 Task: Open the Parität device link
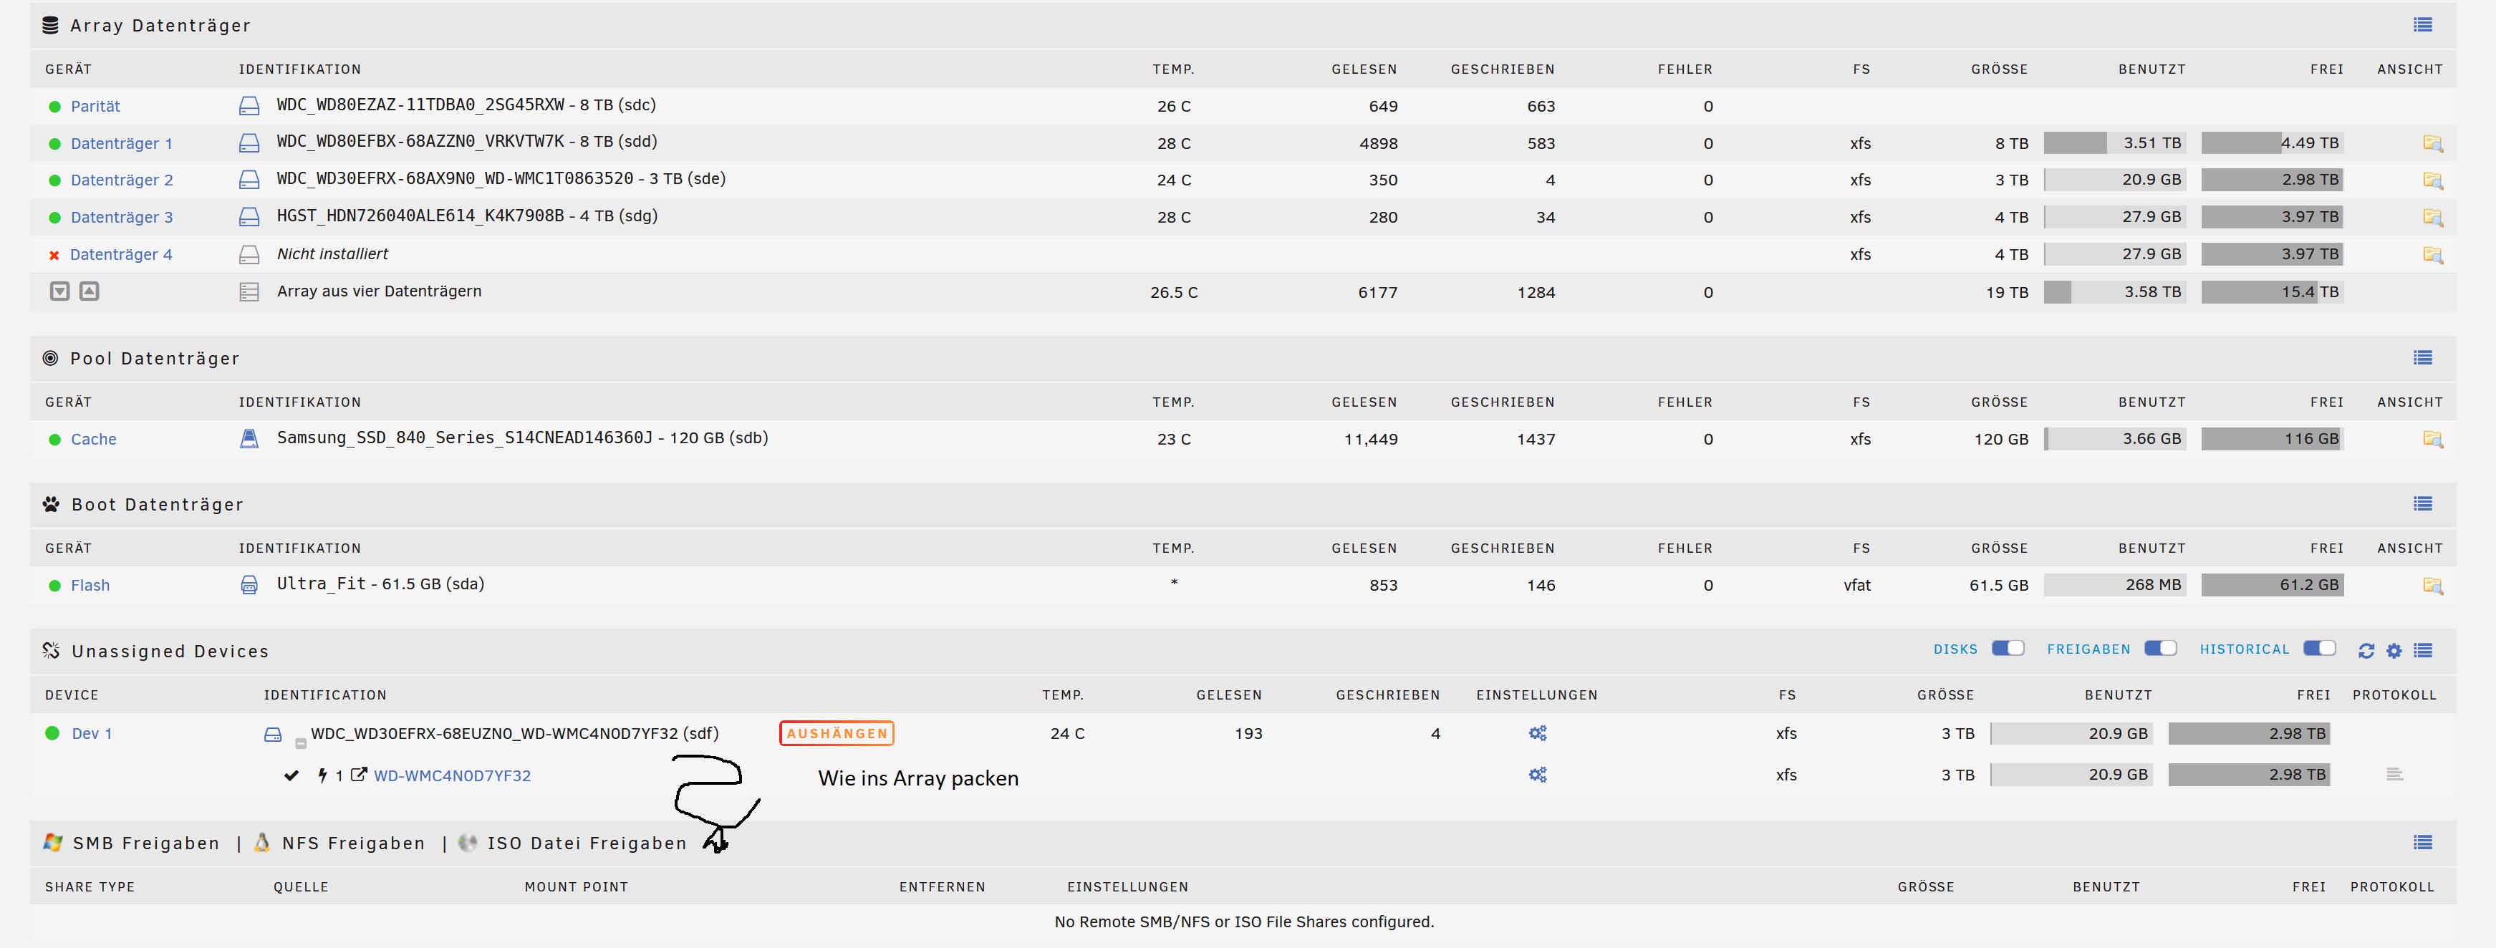(x=95, y=107)
